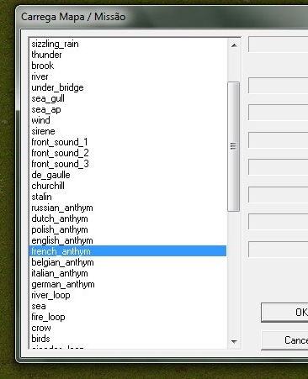Select churchill from the list
Image resolution: width=308 pixels, height=379 pixels.
128,186
